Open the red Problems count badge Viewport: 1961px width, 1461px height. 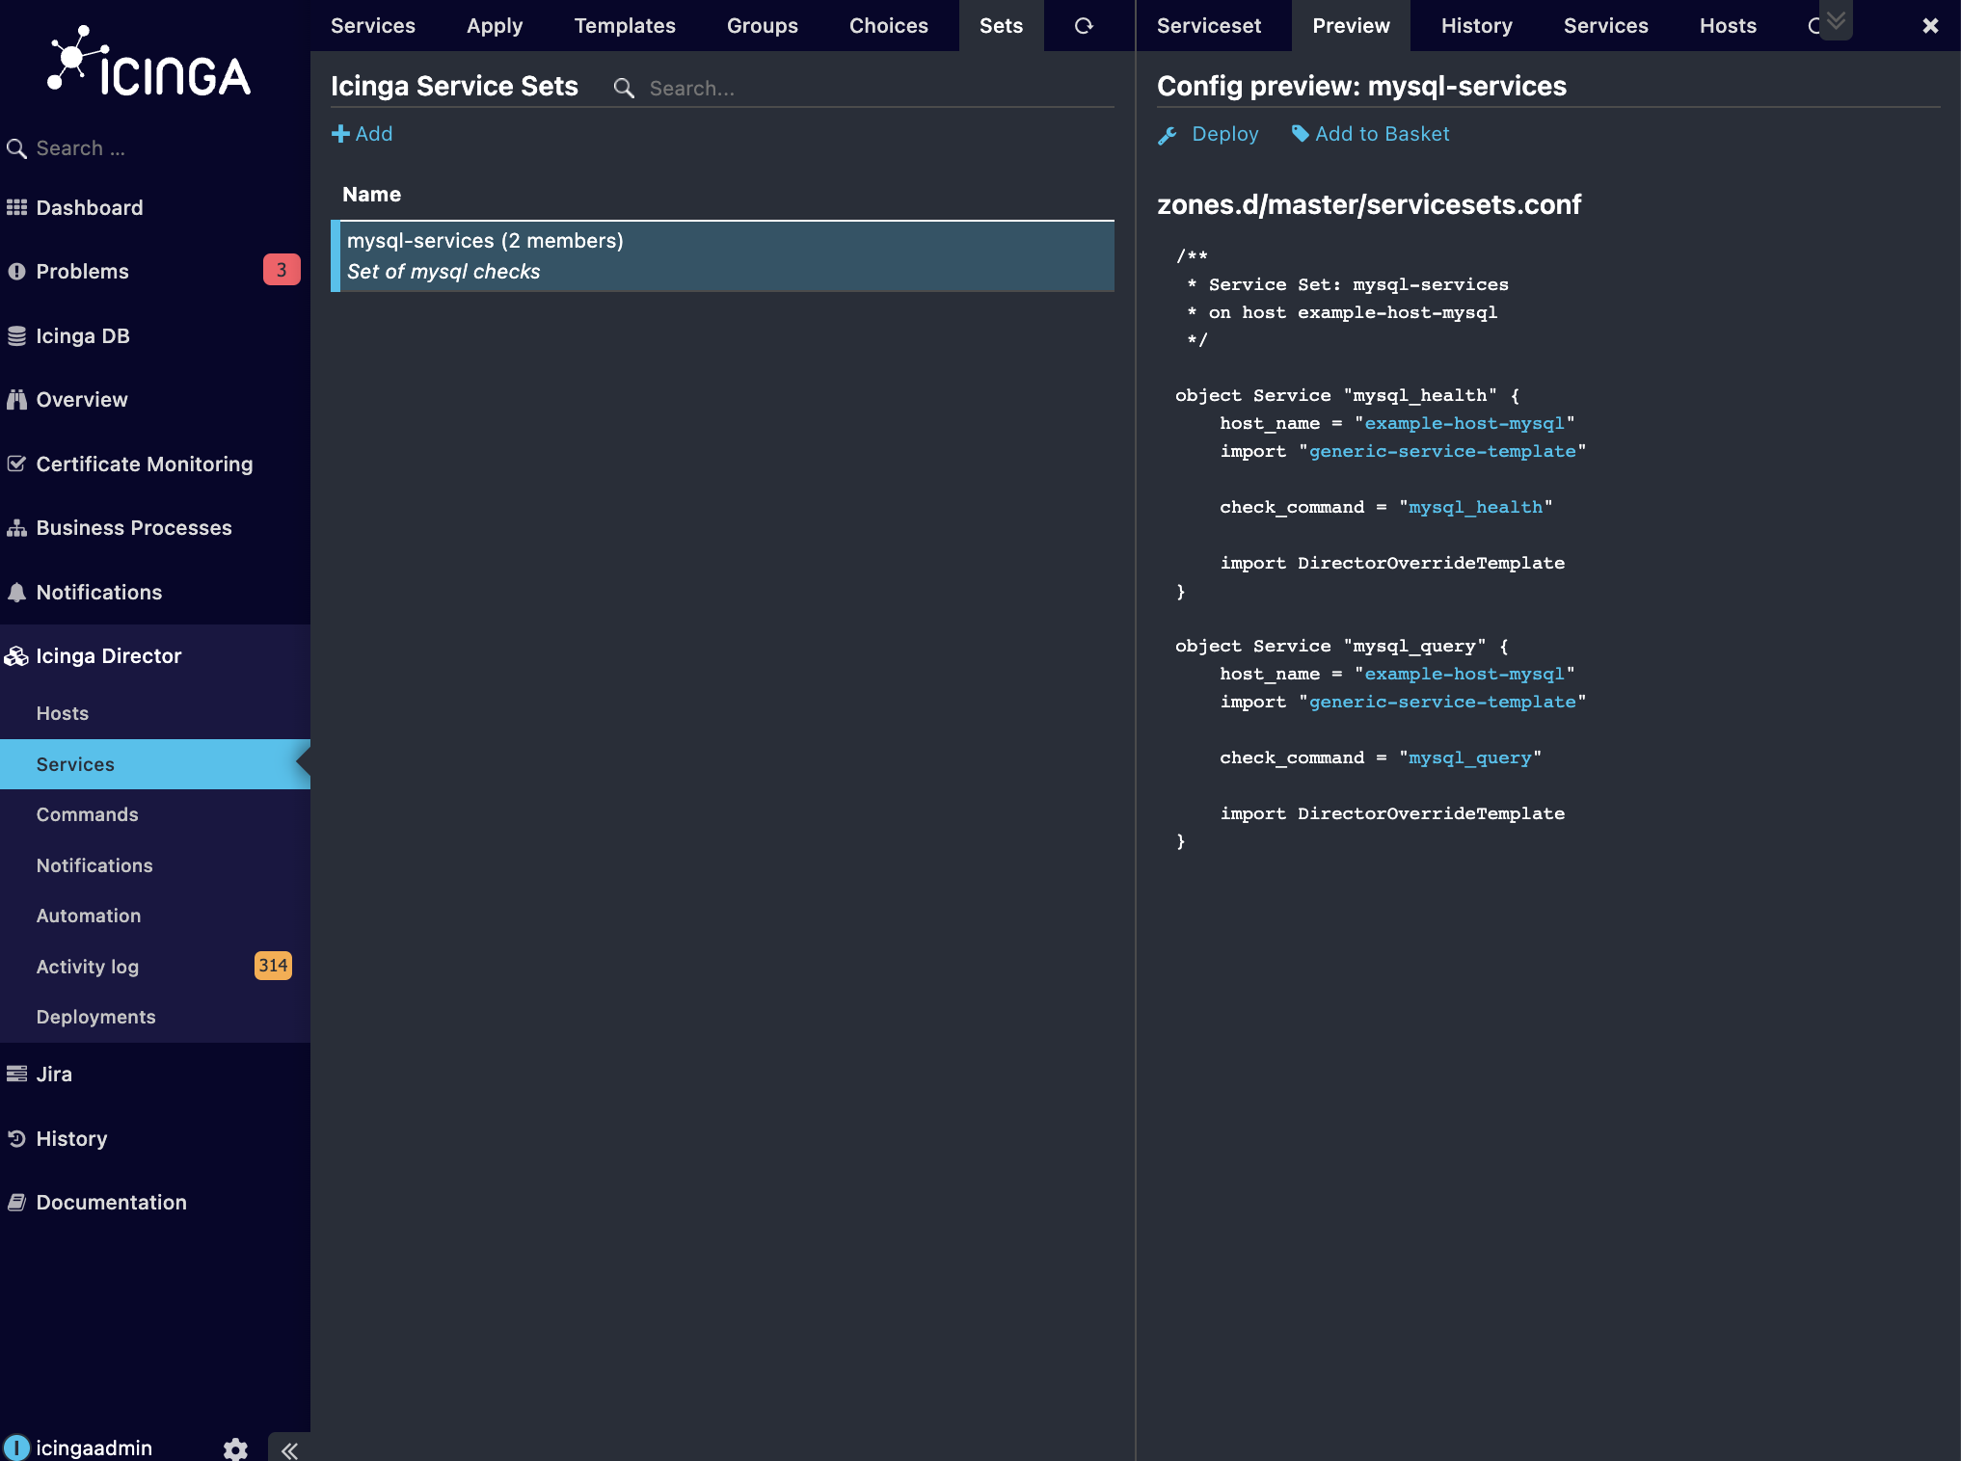click(x=282, y=270)
